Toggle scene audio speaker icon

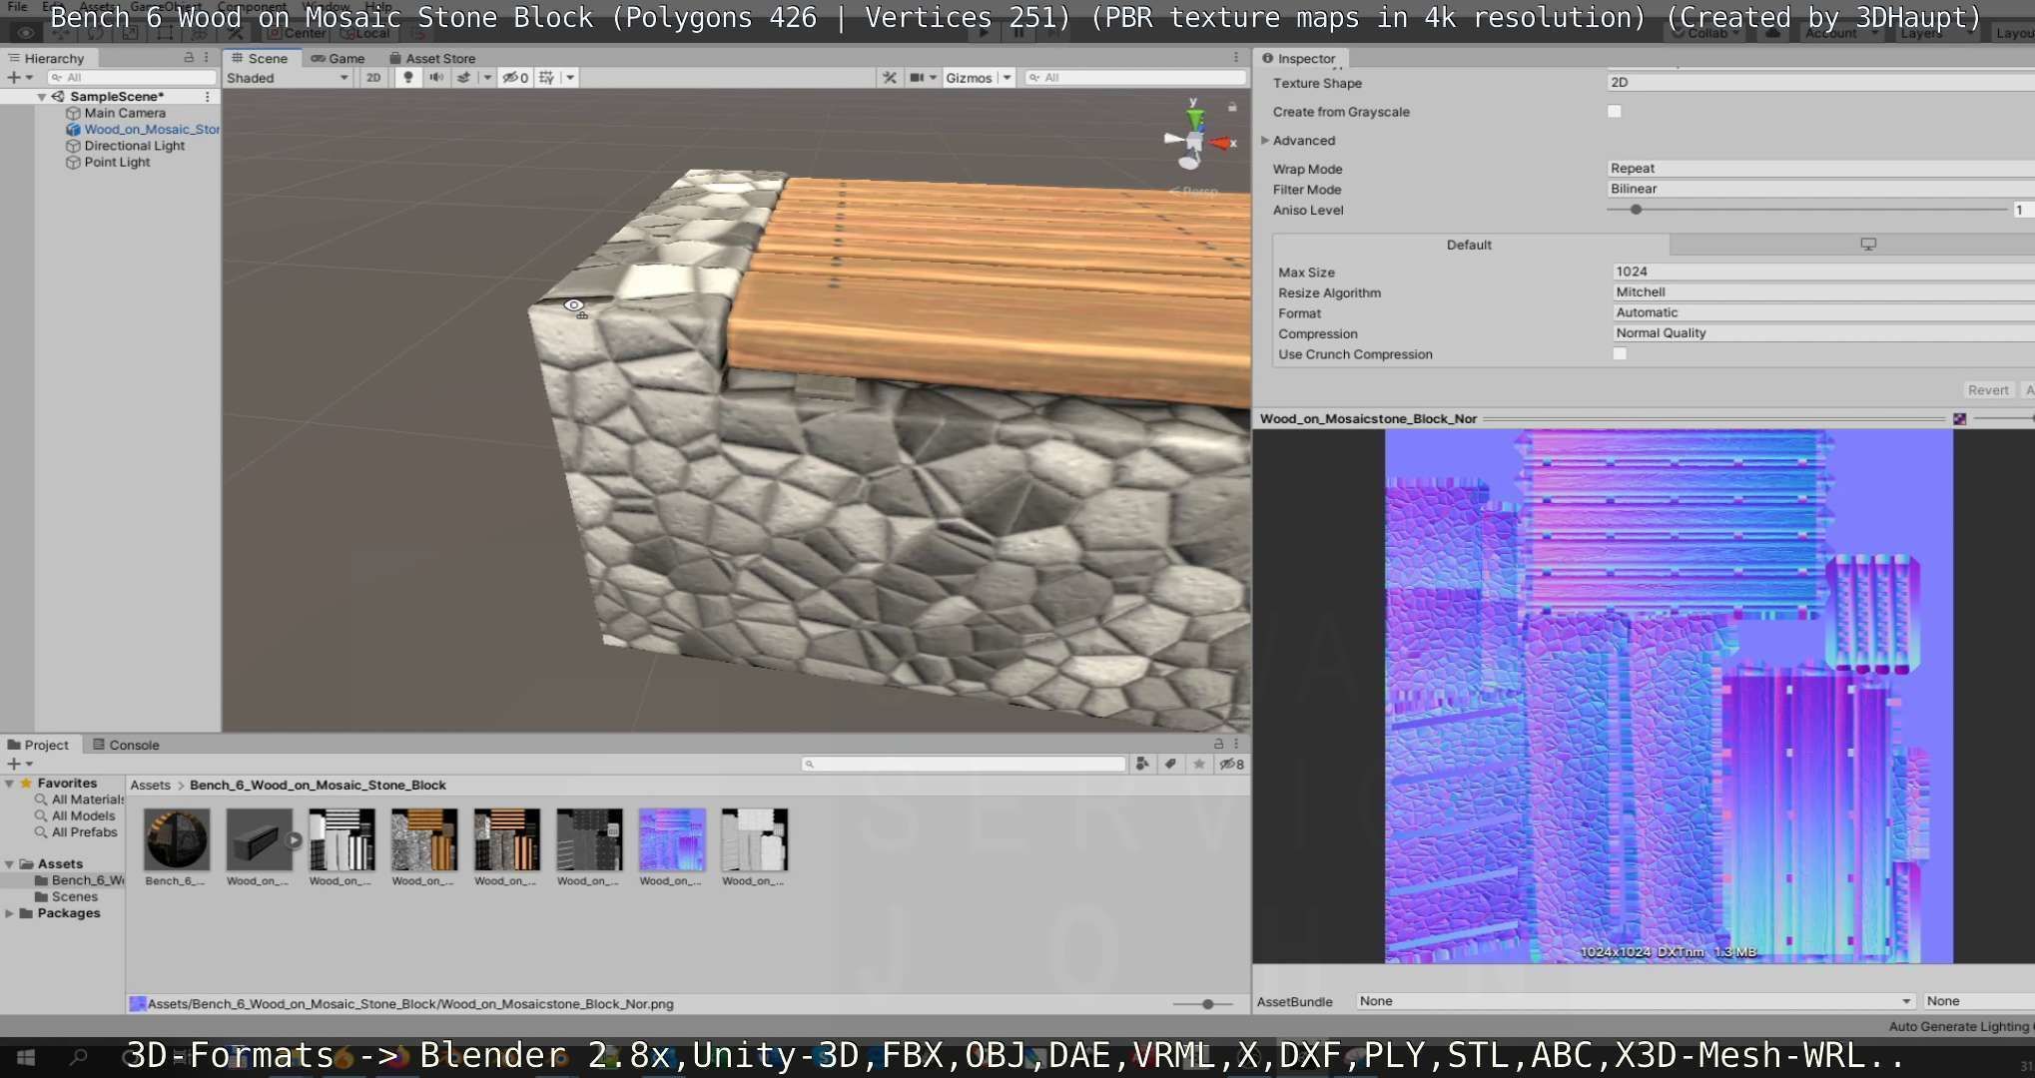click(436, 78)
